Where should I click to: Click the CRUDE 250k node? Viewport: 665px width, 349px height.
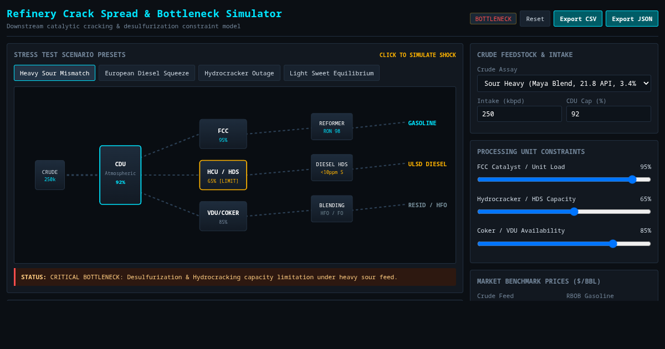[x=50, y=175]
